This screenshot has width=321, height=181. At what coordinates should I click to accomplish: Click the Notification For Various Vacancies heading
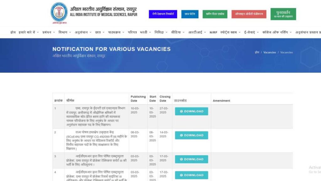[111, 49]
